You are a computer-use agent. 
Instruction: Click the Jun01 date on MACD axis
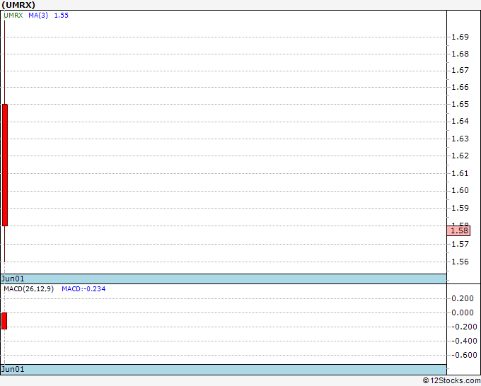[13, 369]
